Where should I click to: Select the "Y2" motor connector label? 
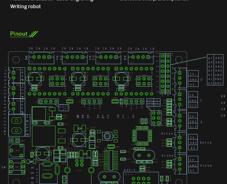coord(92,58)
